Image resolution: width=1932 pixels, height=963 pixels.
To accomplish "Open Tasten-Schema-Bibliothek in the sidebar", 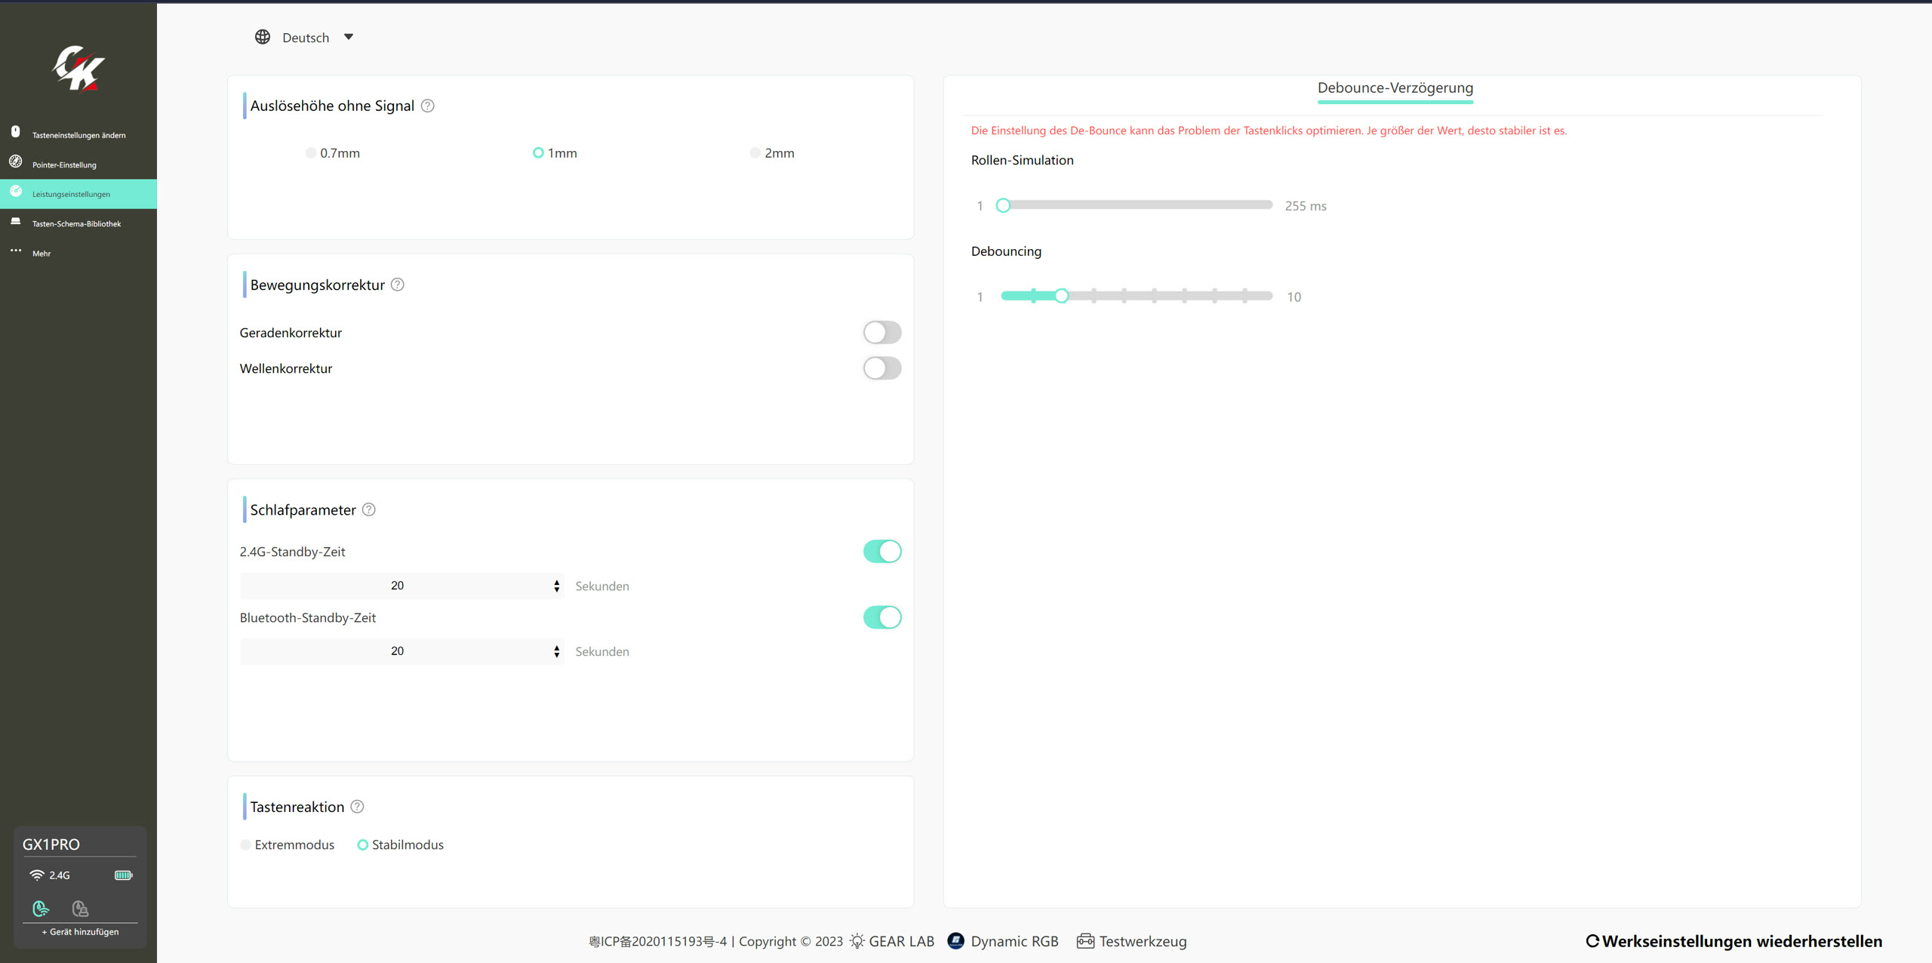I will pos(78,223).
